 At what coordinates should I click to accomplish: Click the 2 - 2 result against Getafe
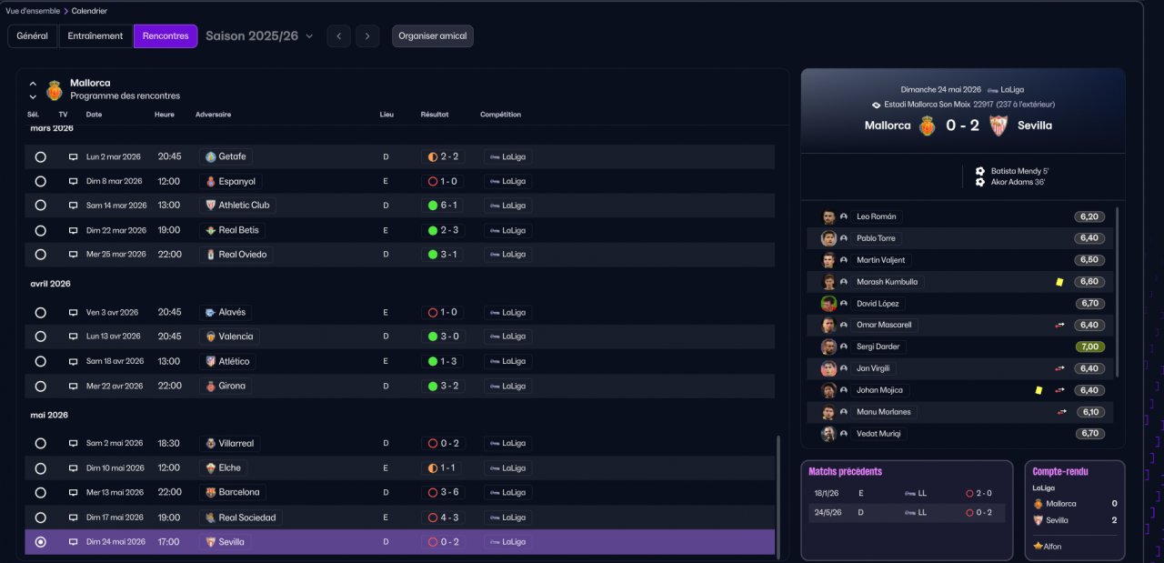coord(443,156)
